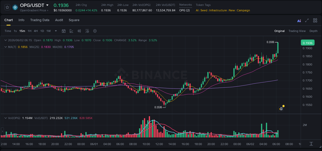Open the OPG (2) networks info

(184, 10)
